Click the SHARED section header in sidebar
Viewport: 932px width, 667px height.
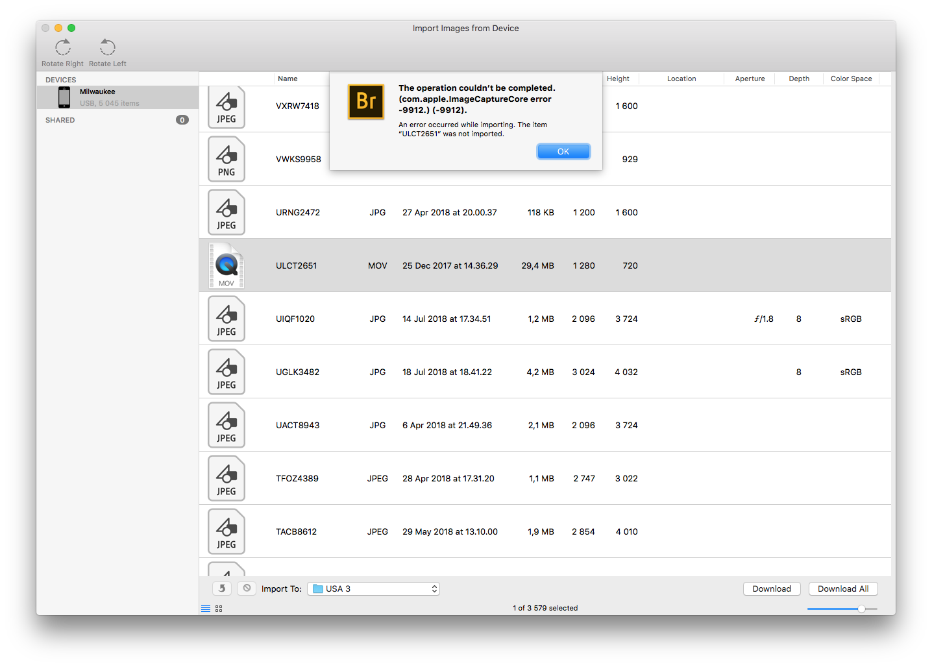point(60,120)
